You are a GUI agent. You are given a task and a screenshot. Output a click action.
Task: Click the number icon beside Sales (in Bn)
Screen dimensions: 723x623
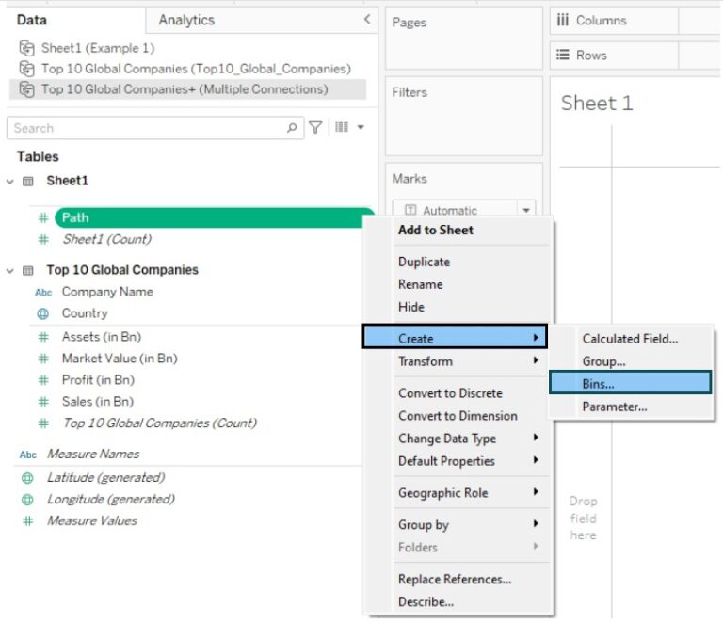[43, 402]
